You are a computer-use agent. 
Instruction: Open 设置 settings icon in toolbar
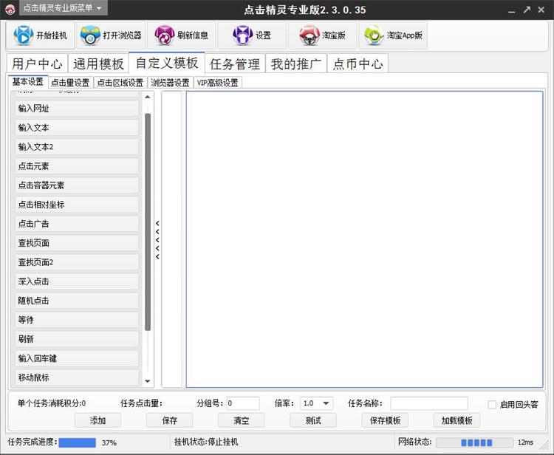pyautogui.click(x=243, y=35)
